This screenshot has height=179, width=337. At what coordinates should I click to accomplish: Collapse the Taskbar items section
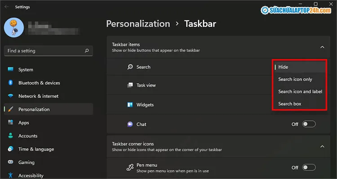click(x=322, y=47)
